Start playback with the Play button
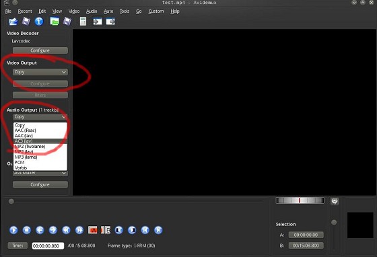The height and width of the screenshot is (257, 377). [13, 230]
